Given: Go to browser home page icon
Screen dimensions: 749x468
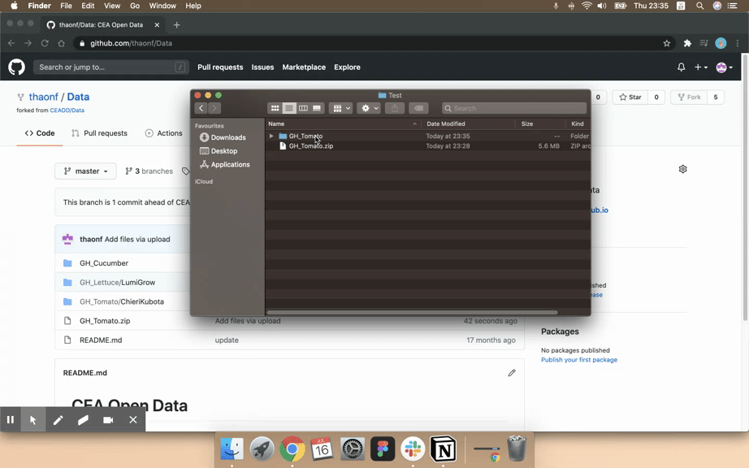Looking at the screenshot, I should [x=61, y=43].
